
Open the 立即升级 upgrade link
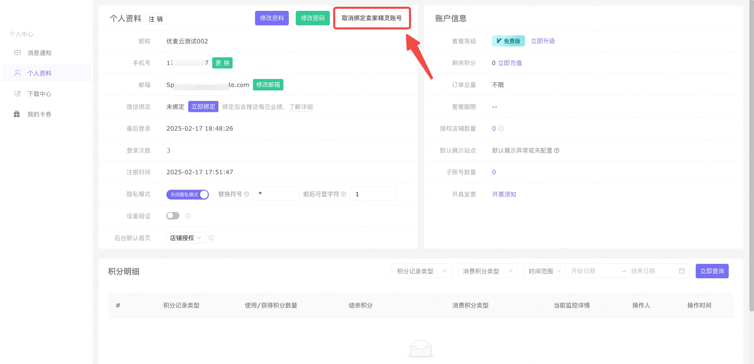[543, 41]
